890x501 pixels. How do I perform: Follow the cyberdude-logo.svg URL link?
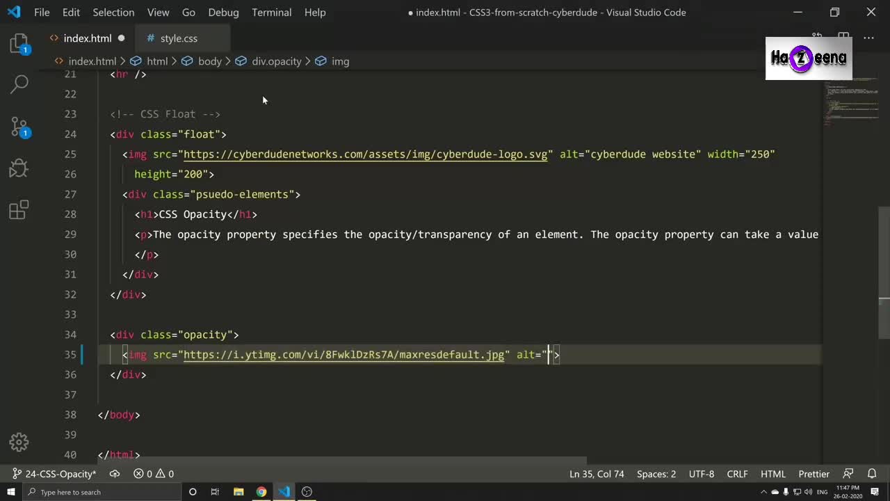pos(366,154)
